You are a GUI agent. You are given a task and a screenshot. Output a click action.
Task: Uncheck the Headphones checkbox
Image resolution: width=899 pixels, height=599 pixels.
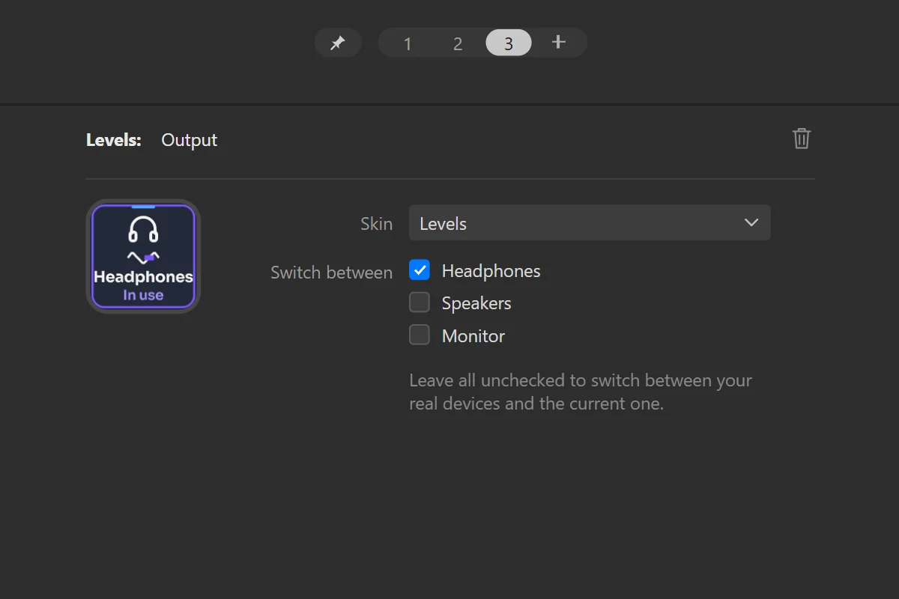(420, 270)
